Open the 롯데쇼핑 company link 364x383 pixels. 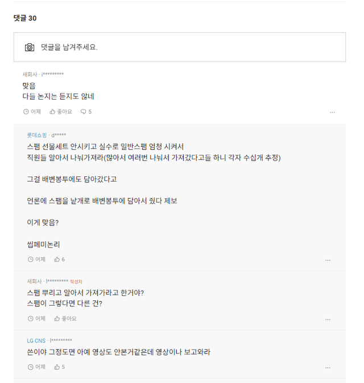pos(38,135)
